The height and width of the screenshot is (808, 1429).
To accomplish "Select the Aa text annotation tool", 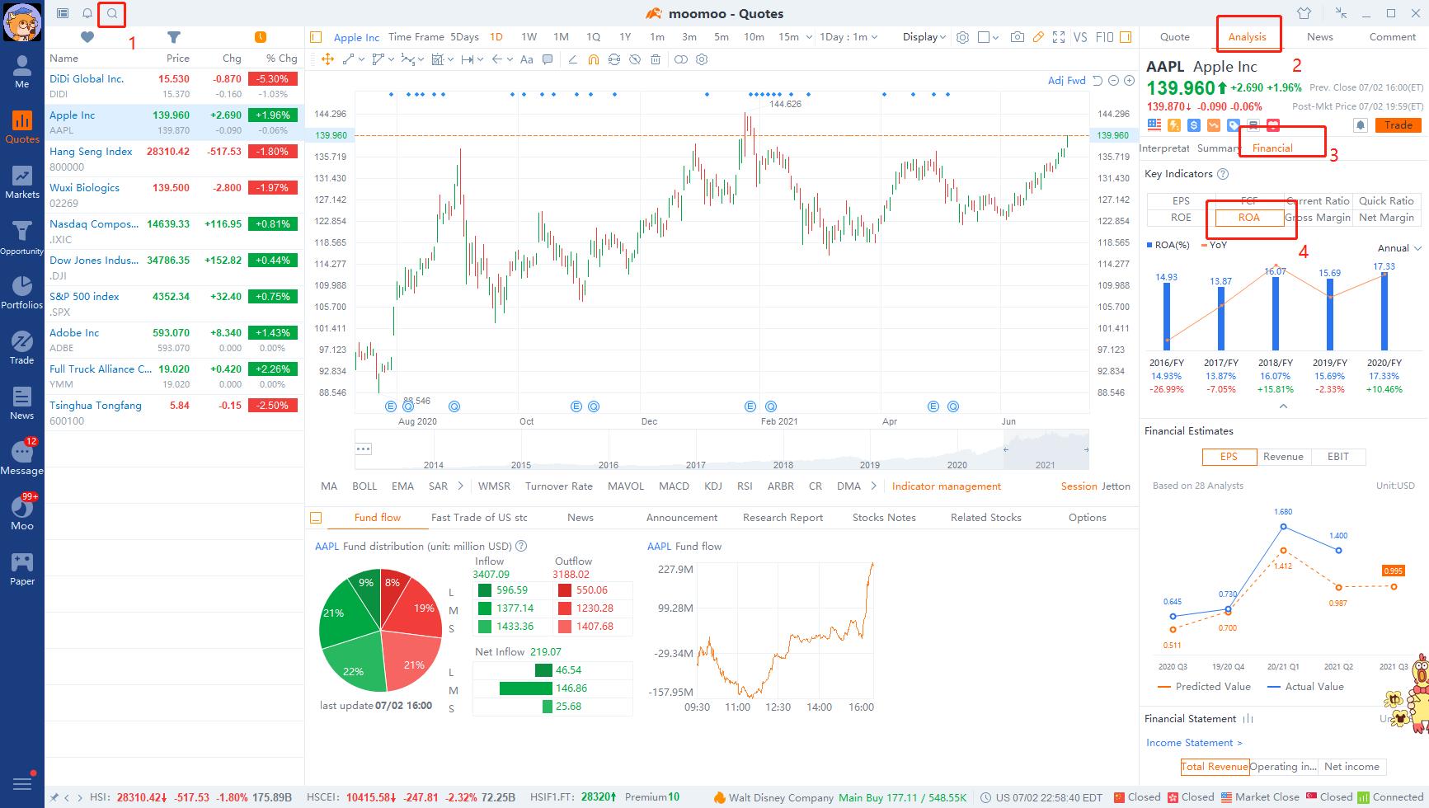I will (526, 59).
